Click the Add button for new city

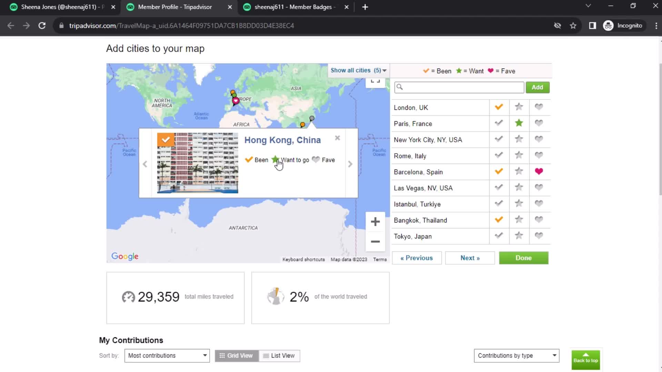[538, 87]
